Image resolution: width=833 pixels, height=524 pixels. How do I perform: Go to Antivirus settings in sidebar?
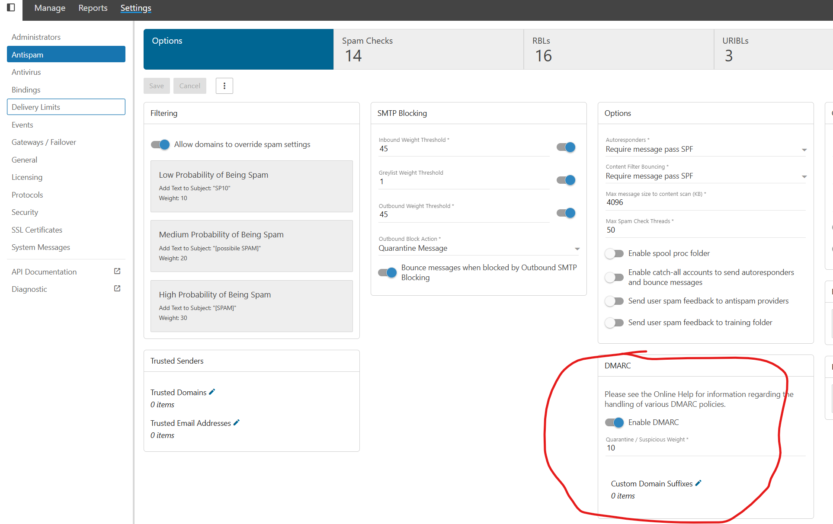coord(26,72)
